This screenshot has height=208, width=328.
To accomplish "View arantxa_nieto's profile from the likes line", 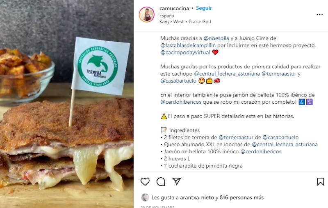I will coord(197,197).
